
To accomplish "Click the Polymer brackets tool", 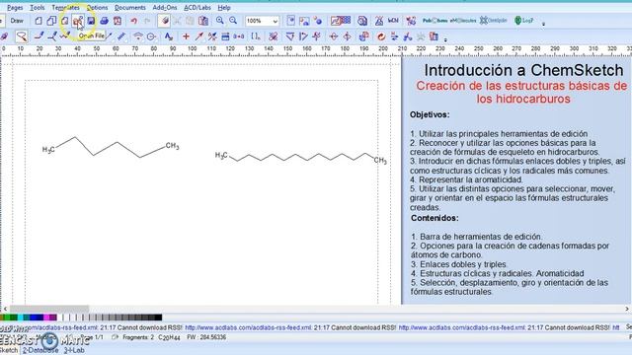I will 256,36.
